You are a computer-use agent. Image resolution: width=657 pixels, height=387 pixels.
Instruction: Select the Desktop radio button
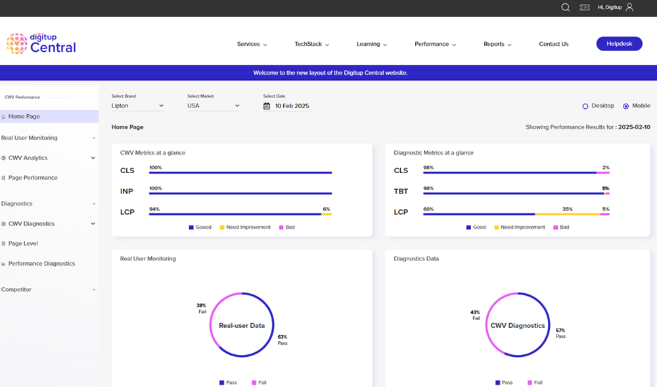(585, 106)
